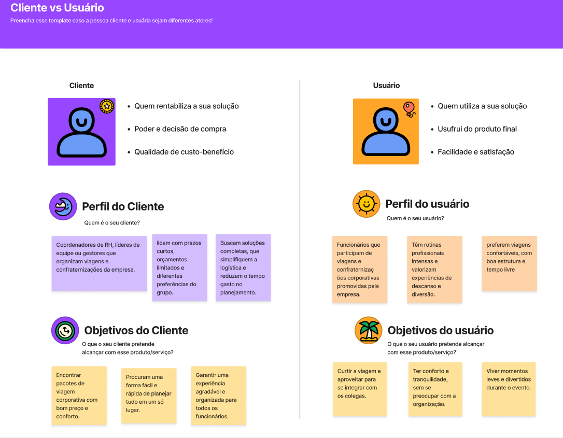The height and width of the screenshot is (438, 563).
Task: Click the orange Usuário avatar illustration
Action: tap(386, 132)
